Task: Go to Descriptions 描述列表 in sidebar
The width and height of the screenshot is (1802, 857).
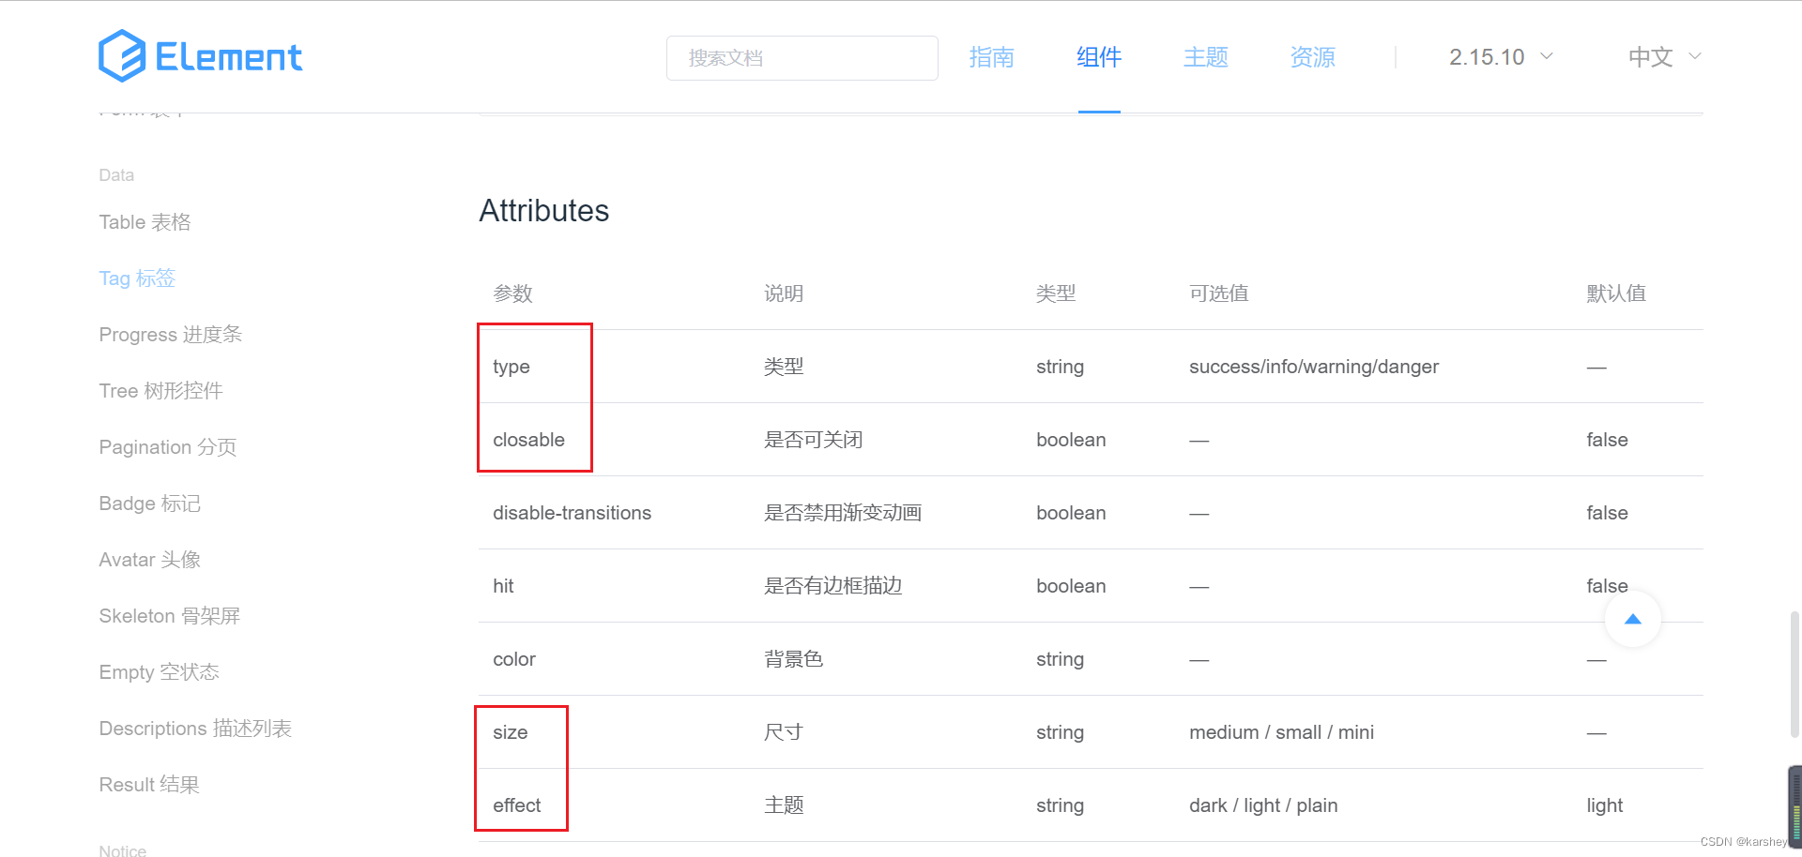Action: [195, 729]
